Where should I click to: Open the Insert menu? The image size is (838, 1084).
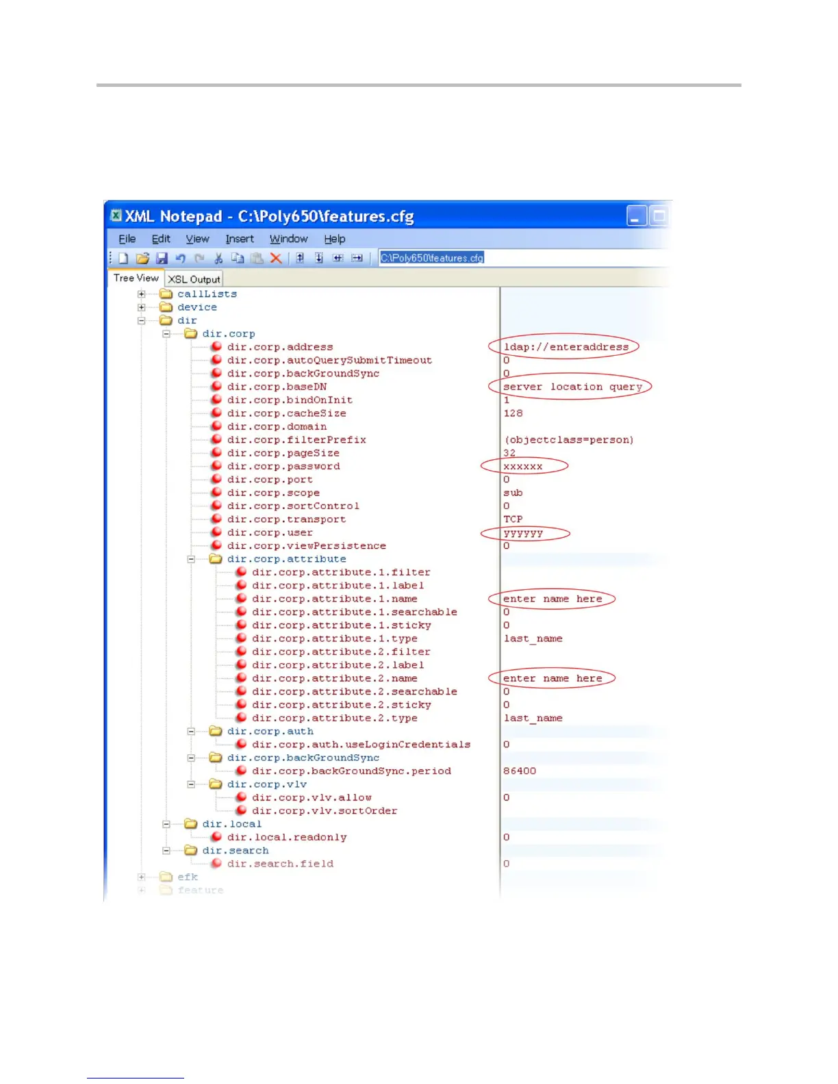pyautogui.click(x=240, y=239)
